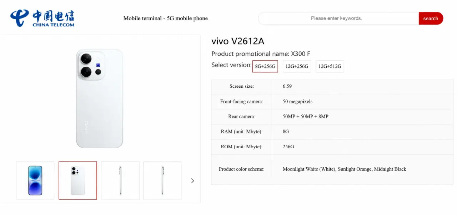The image size is (457, 215).
Task: Click the China Telecom logo
Action: point(42,18)
